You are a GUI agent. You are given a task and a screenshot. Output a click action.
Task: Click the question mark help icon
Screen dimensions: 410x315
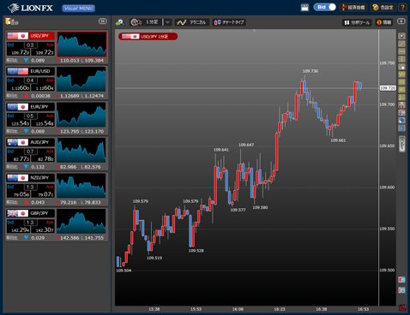tap(402, 8)
